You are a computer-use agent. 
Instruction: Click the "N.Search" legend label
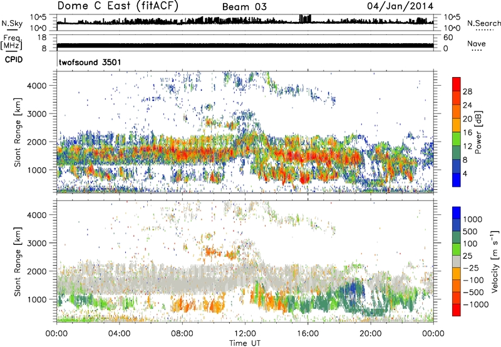[x=484, y=23]
